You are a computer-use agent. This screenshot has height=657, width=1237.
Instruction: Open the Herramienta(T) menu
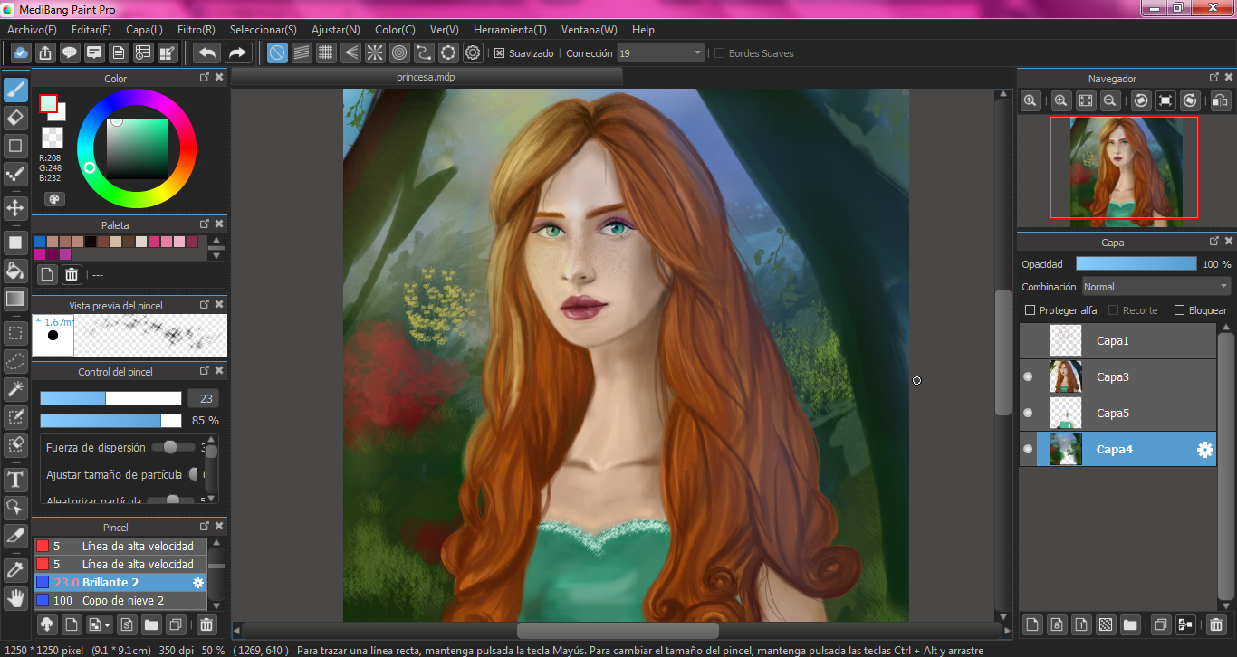[510, 30]
